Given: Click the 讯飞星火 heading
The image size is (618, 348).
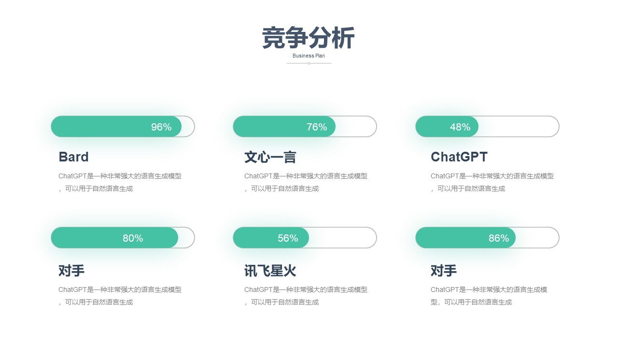Looking at the screenshot, I should tap(270, 271).
